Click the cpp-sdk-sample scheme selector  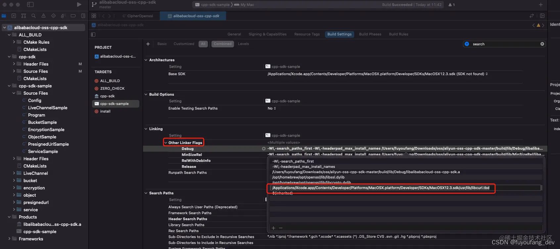tap(212, 5)
